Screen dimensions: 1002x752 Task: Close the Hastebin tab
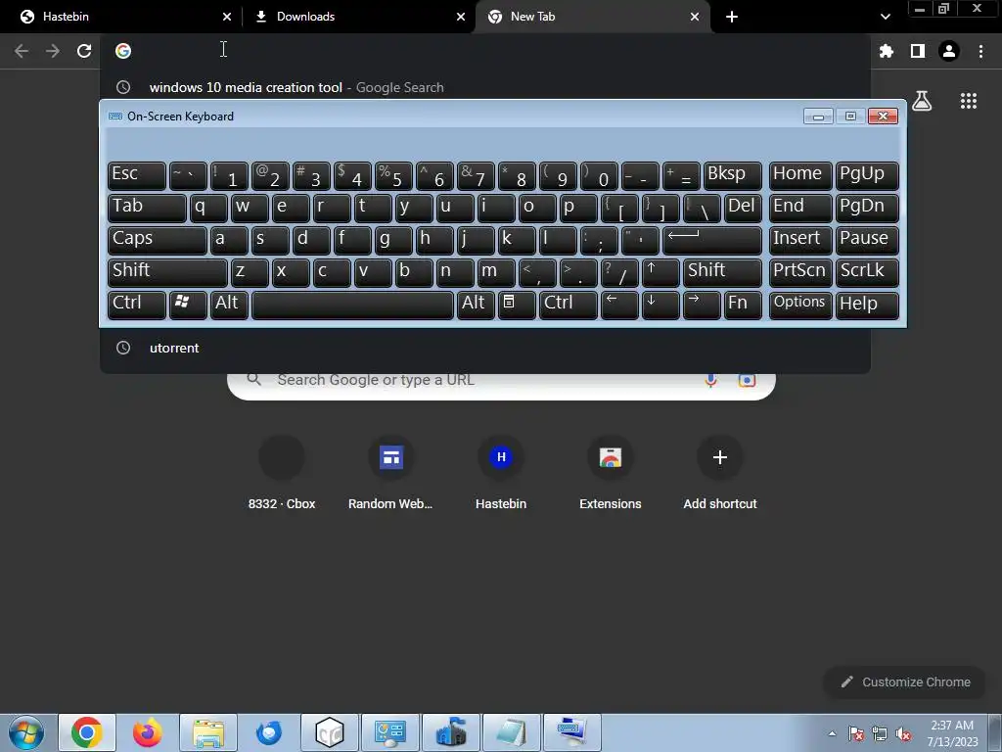(227, 17)
